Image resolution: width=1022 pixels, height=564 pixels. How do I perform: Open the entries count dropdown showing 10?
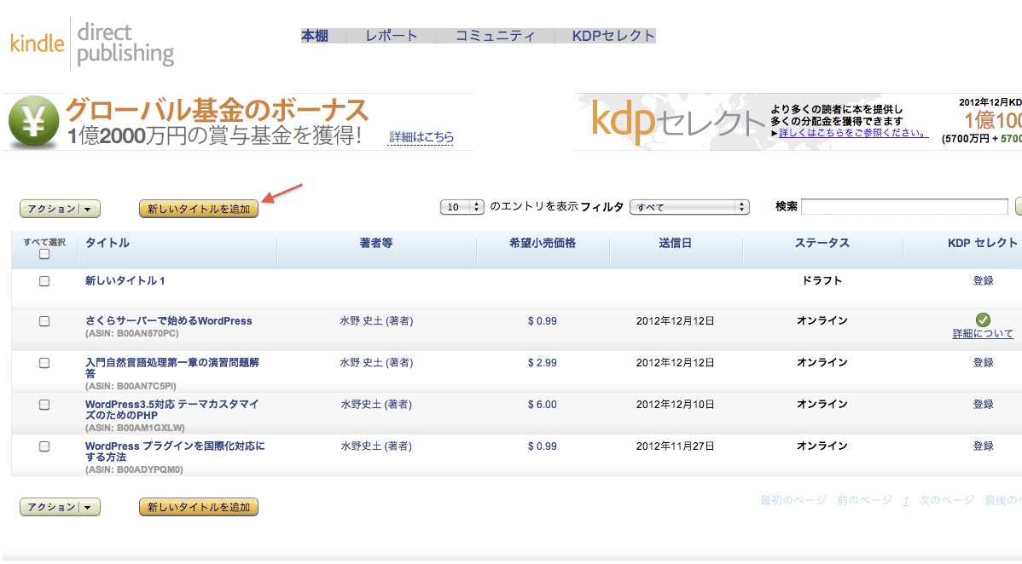tap(462, 207)
